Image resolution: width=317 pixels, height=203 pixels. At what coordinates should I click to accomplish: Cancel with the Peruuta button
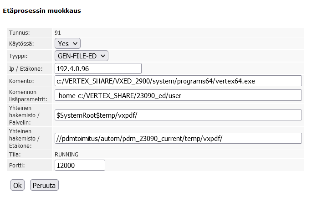tap(44, 186)
